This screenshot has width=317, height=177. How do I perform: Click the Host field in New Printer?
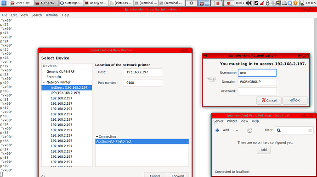click(142, 72)
